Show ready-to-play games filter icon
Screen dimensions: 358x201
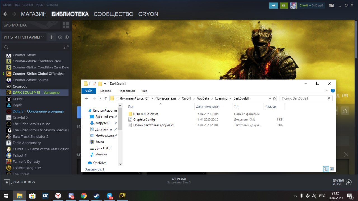[x=67, y=37]
